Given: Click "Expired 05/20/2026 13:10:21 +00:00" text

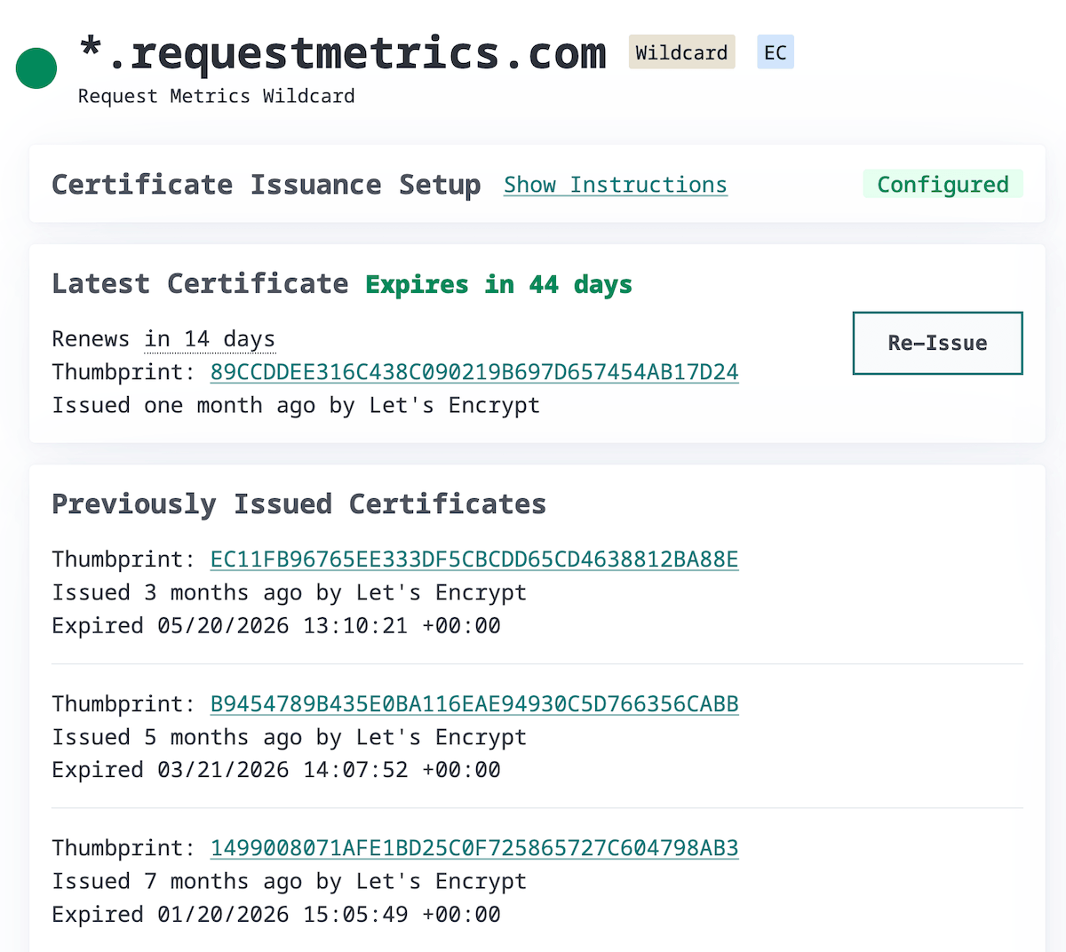Looking at the screenshot, I should pos(276,625).
